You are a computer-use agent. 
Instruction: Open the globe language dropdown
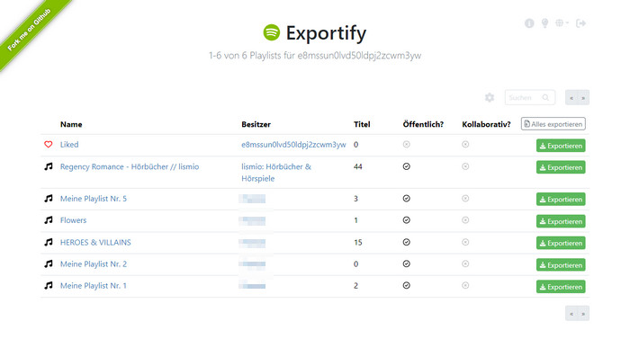[562, 22]
